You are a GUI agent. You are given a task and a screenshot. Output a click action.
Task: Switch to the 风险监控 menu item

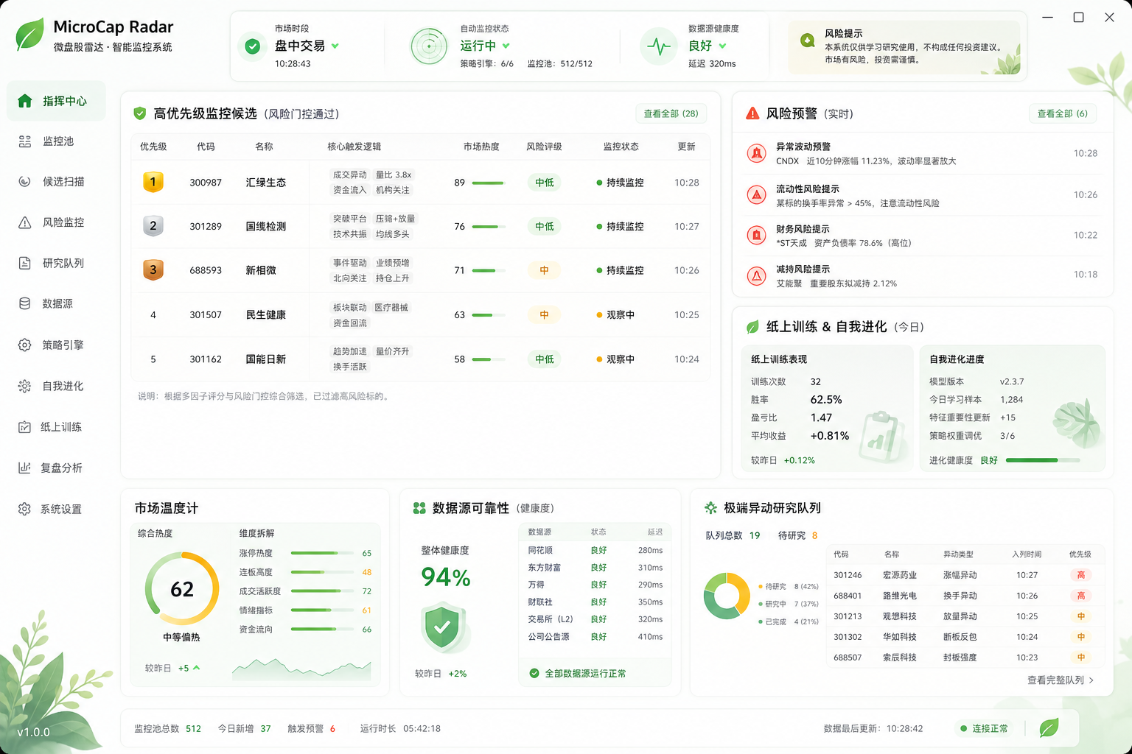(x=57, y=222)
